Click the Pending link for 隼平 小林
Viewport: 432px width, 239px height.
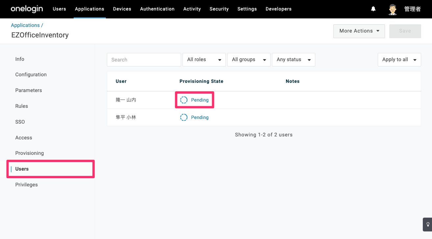(200, 117)
